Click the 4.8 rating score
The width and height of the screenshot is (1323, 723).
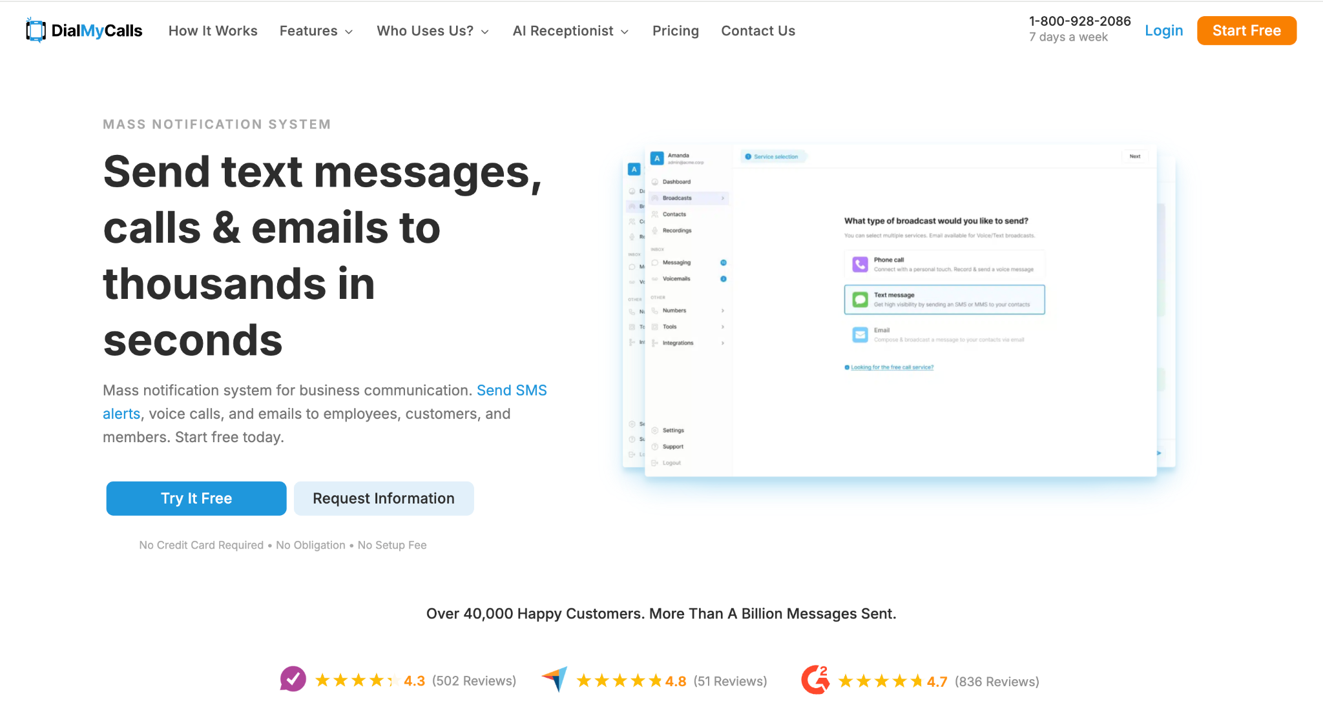tap(676, 682)
